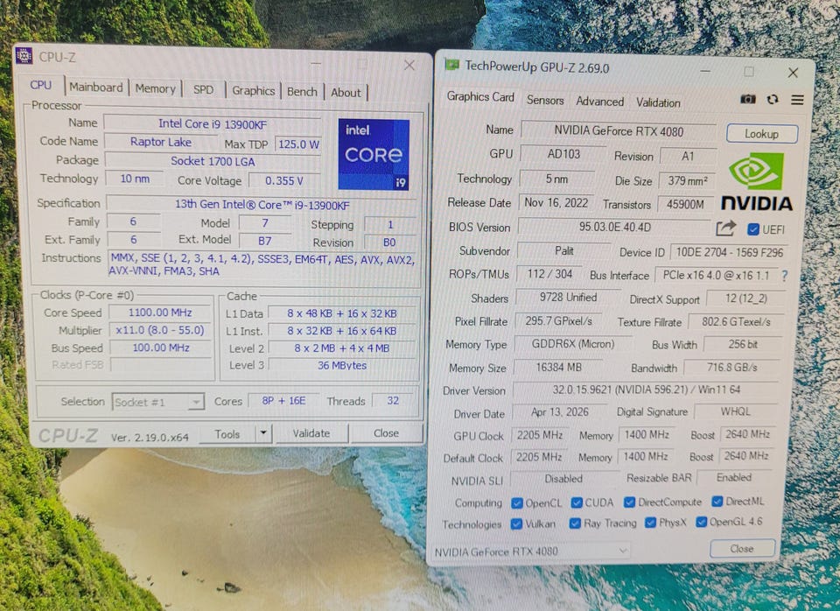Screen dimensions: 840x611
Task: Toggle the UEFI checkbox
Action: pyautogui.click(x=752, y=229)
